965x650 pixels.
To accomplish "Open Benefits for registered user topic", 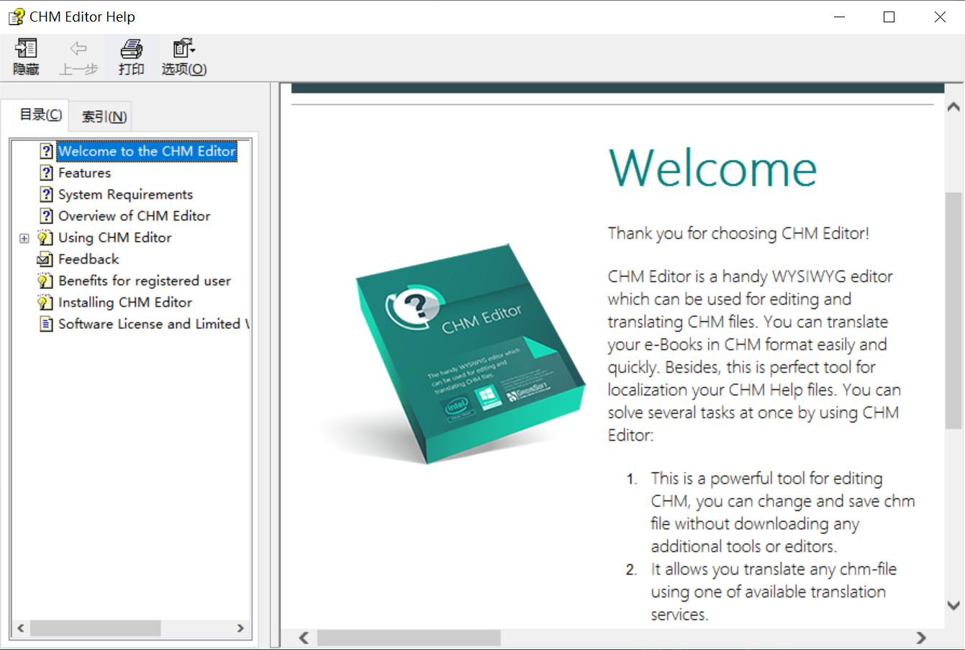I will (x=145, y=281).
